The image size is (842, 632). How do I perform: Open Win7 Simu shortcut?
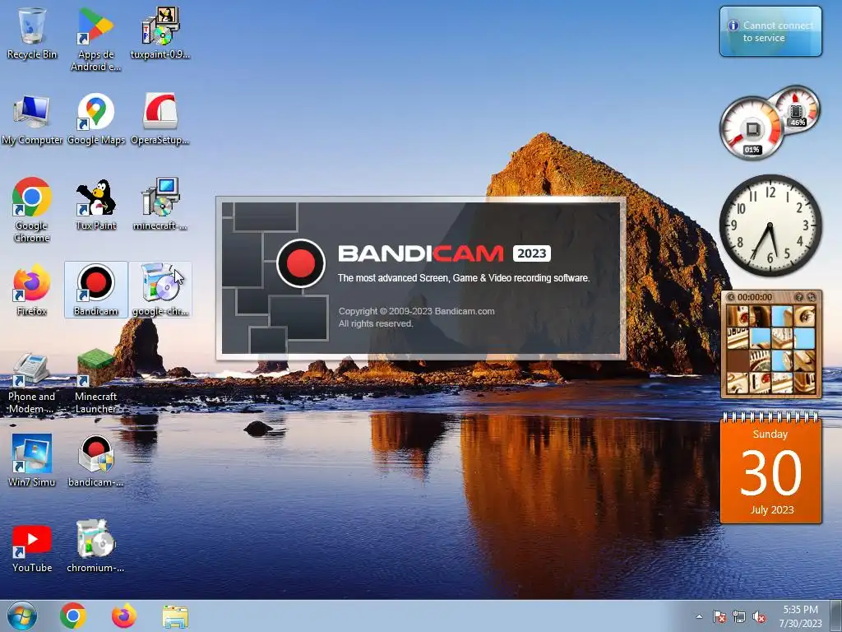(x=32, y=460)
